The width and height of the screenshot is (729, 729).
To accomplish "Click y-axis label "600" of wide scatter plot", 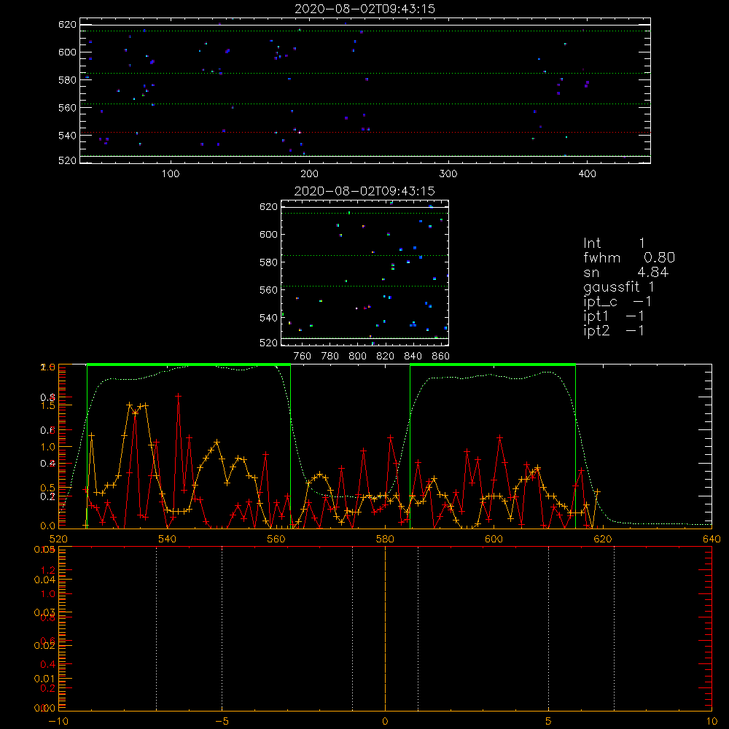I will (x=67, y=52).
